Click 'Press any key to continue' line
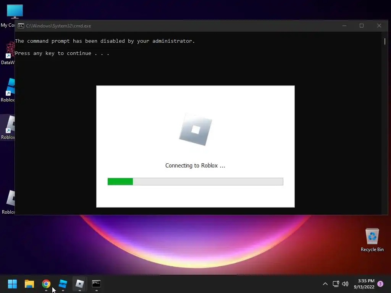Screen dimensions: 391x293 (62, 53)
